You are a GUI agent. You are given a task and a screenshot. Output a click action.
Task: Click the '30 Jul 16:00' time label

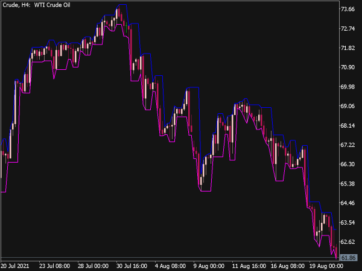point(132,266)
